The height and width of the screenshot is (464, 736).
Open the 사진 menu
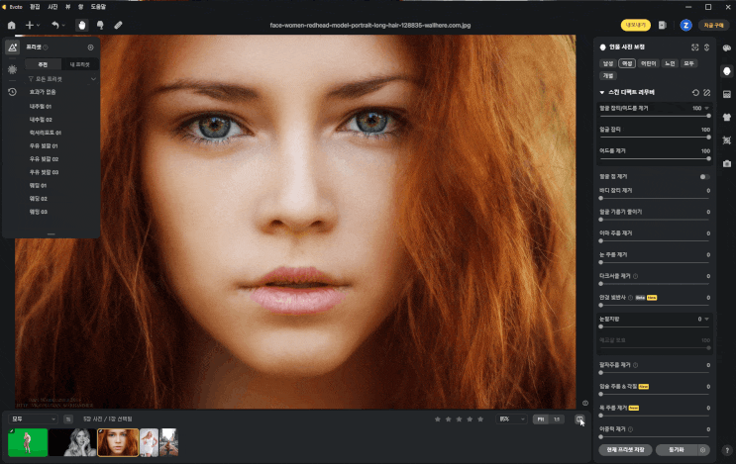coord(53,7)
